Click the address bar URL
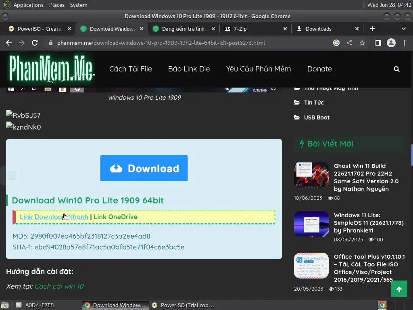 (161, 43)
